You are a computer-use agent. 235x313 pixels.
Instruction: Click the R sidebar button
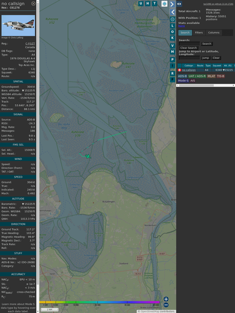point(172,73)
